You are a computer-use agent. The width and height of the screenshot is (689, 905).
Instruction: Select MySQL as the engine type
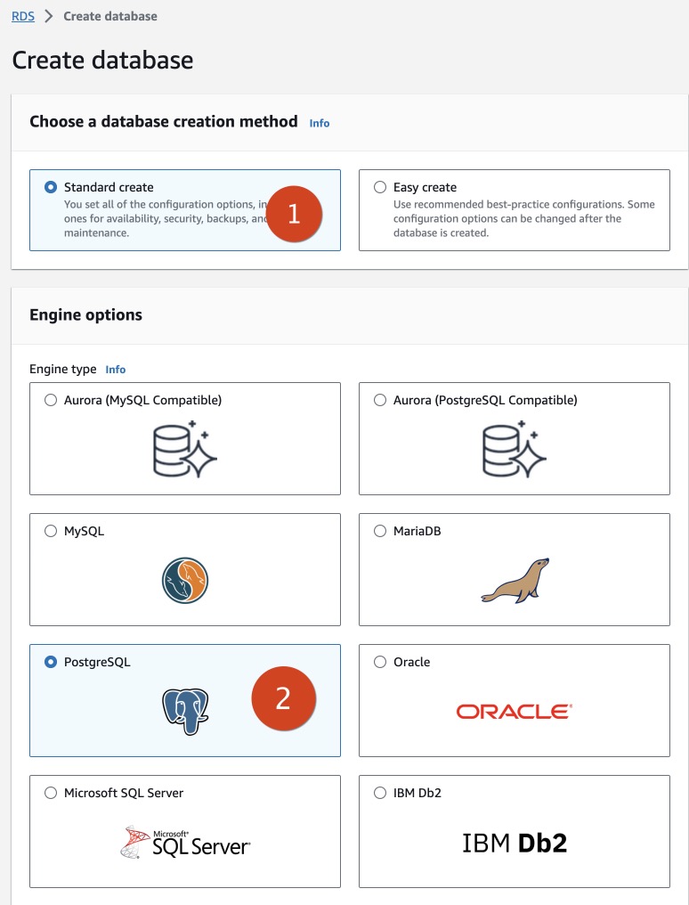[x=51, y=530]
